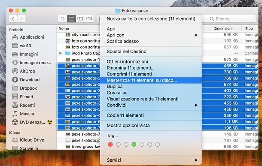Choose Duplica in the context menu
Screen dimensions: 262x166
tap(151, 86)
